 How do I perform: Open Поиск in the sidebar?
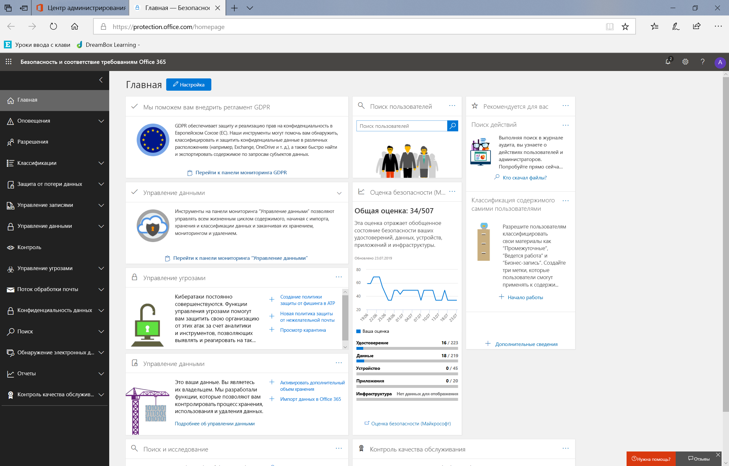click(x=55, y=332)
